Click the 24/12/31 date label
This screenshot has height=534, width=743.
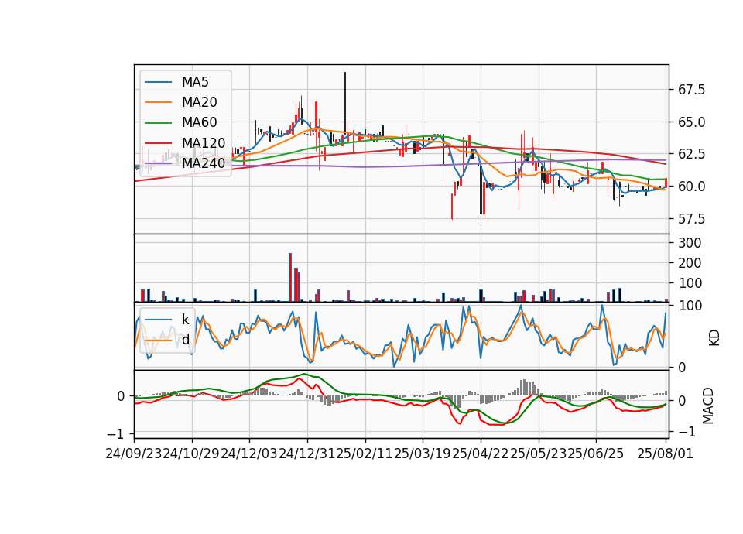click(x=307, y=454)
